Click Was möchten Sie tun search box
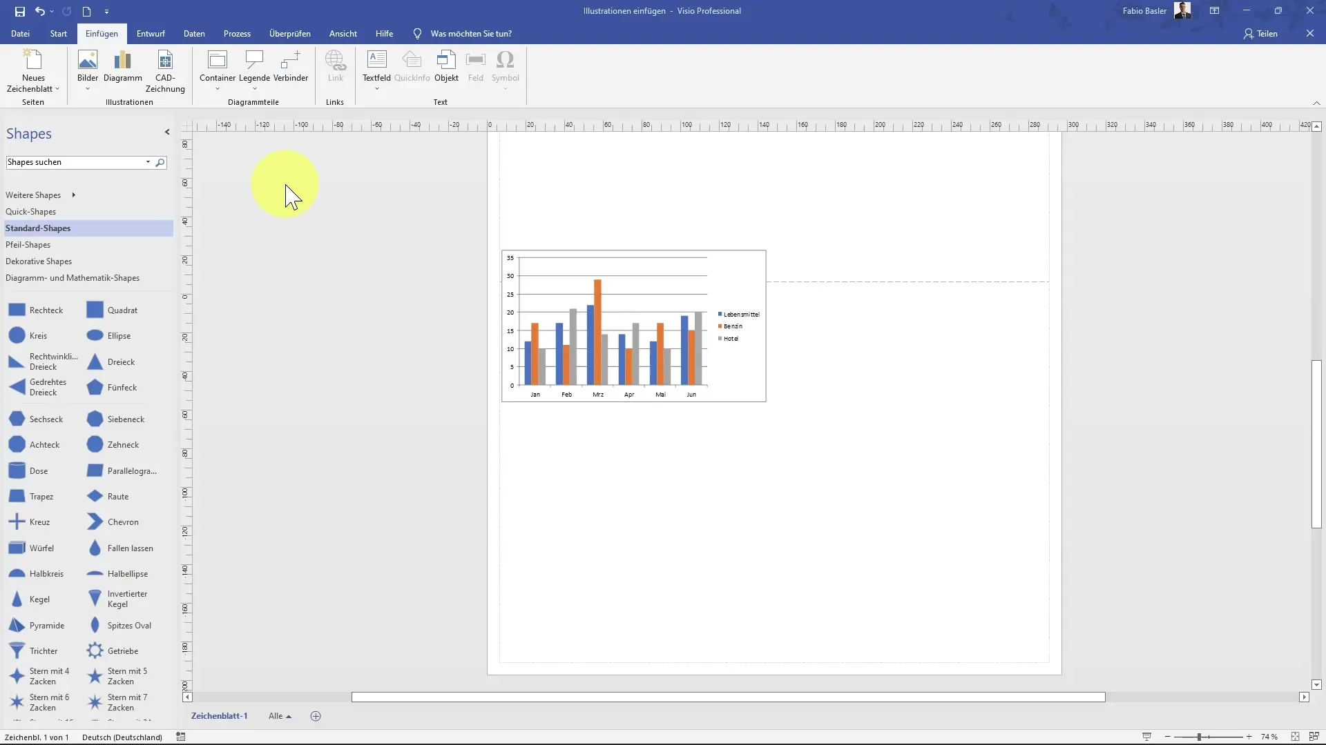The width and height of the screenshot is (1326, 745). click(471, 33)
